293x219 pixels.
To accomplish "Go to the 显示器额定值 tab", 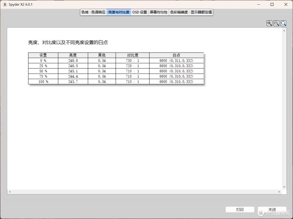I will [x=201, y=12].
